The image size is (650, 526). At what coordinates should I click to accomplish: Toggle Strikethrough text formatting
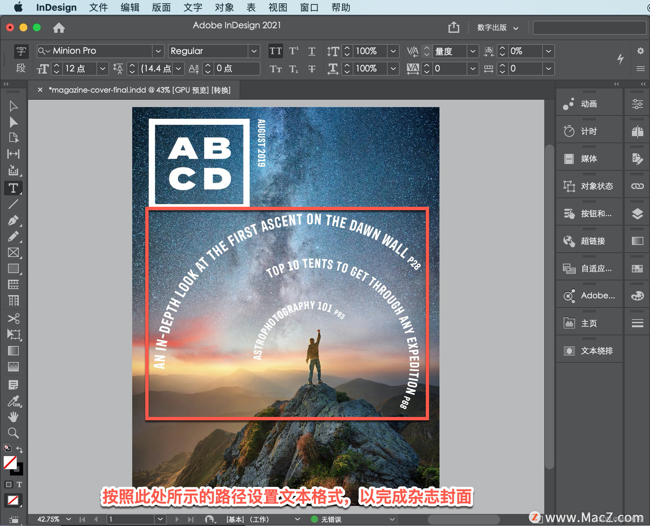(312, 69)
